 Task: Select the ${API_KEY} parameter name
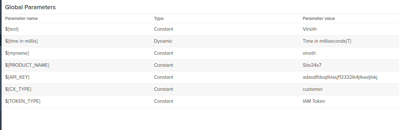17,77
